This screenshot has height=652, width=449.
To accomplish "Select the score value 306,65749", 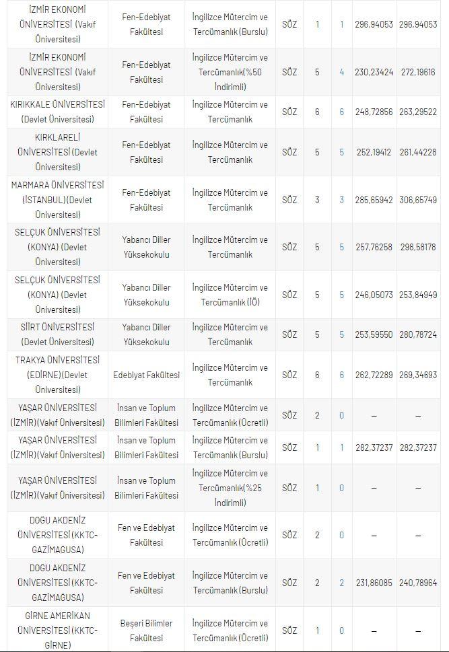I will point(417,200).
